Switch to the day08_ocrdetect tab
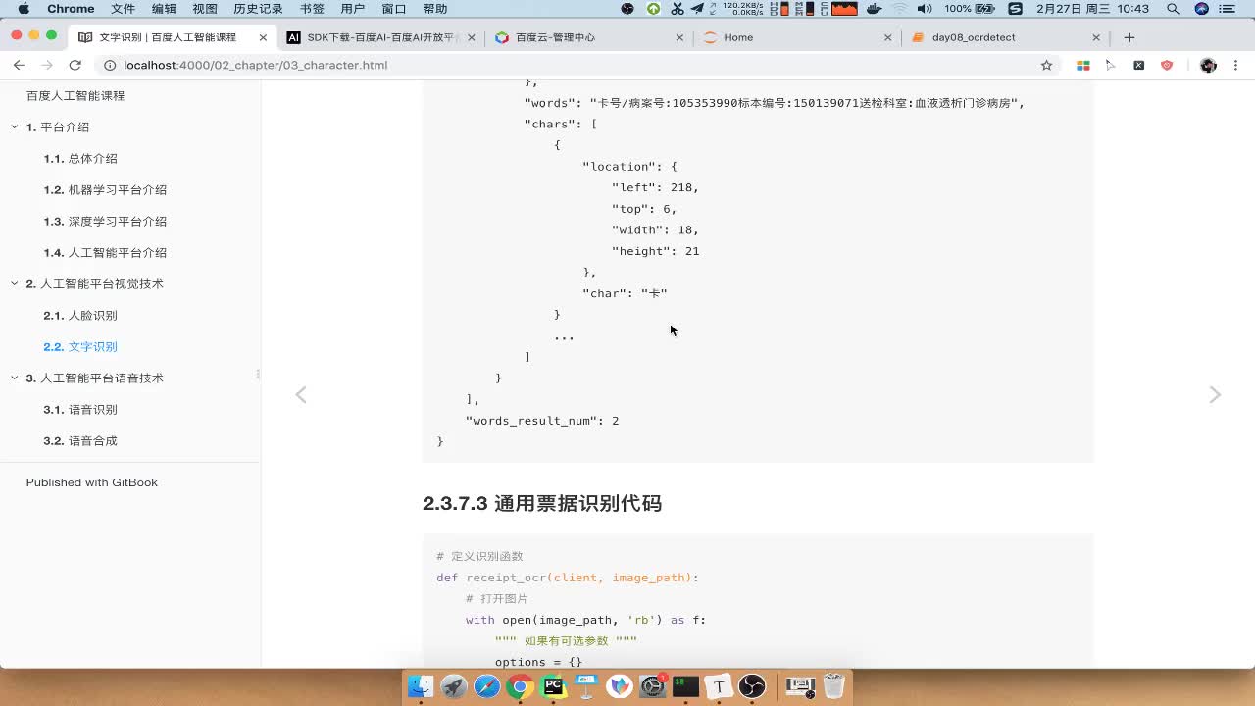 1006,37
